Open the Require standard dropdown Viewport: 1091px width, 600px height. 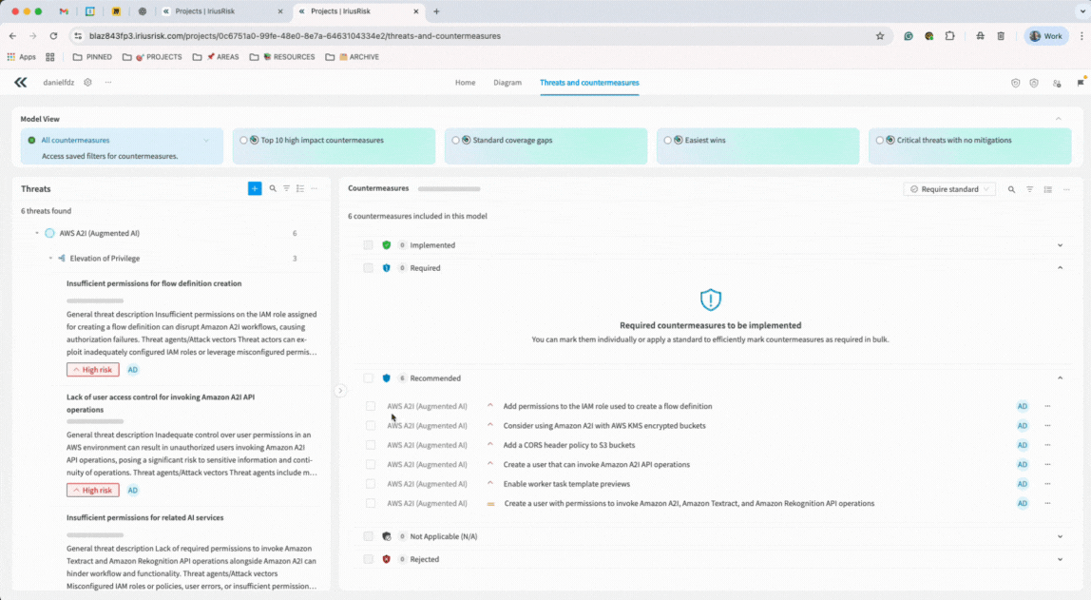[x=949, y=189]
